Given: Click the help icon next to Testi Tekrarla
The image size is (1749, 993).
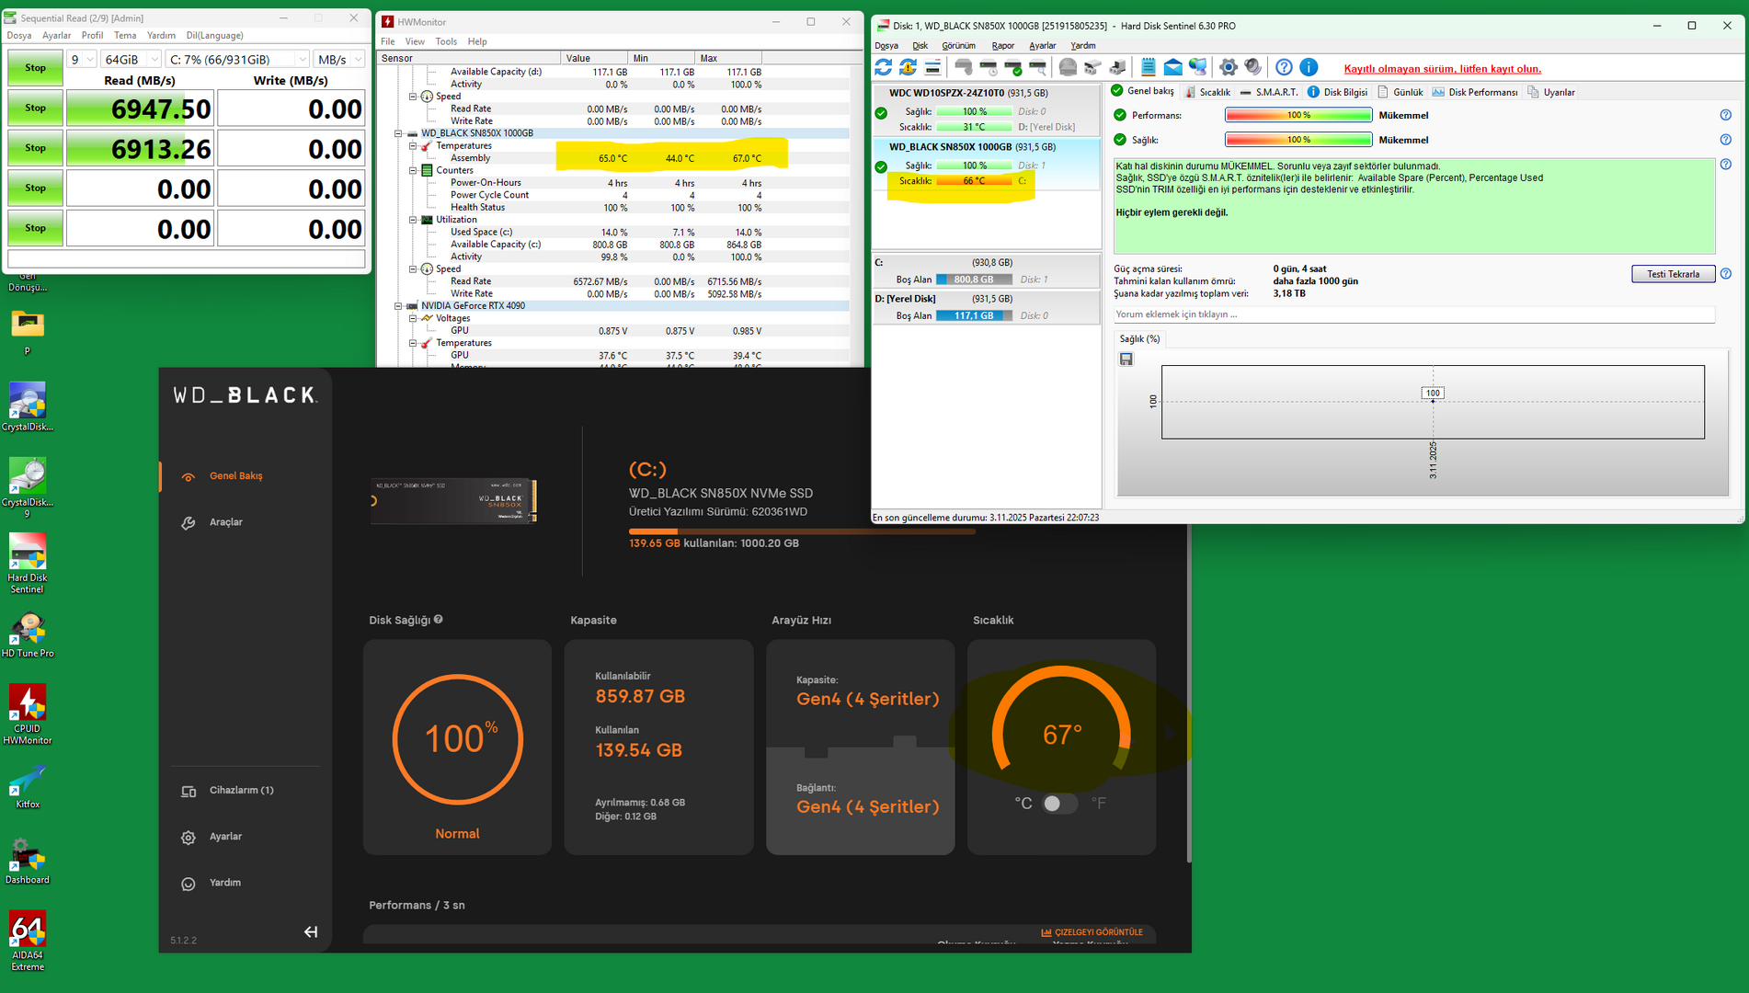Looking at the screenshot, I should coord(1726,274).
